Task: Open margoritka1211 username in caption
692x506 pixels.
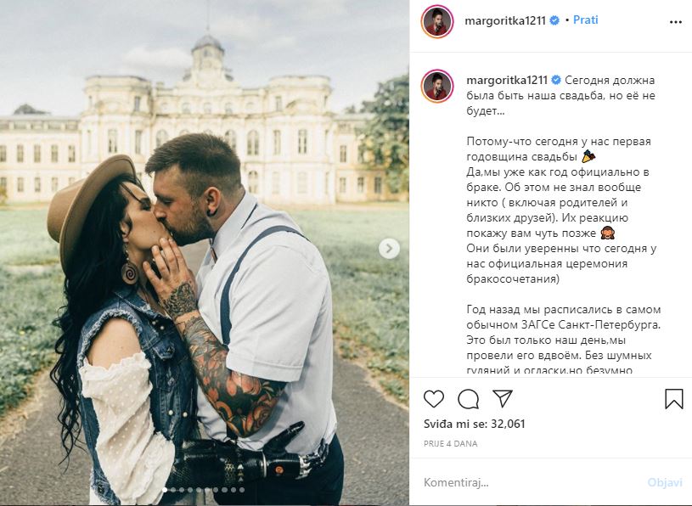Action: [507, 81]
